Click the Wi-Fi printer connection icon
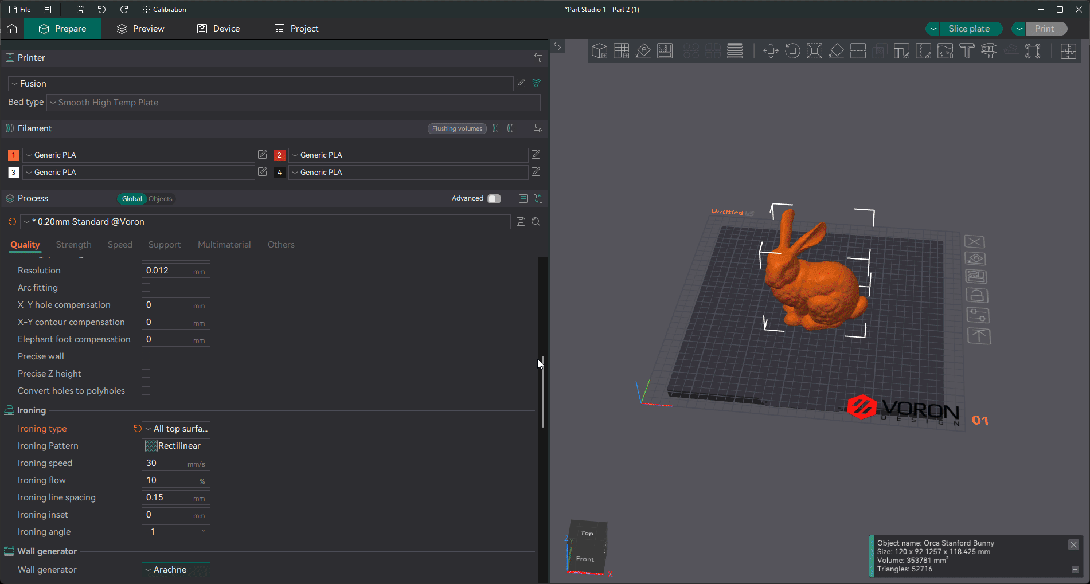1090x584 pixels. pos(536,83)
